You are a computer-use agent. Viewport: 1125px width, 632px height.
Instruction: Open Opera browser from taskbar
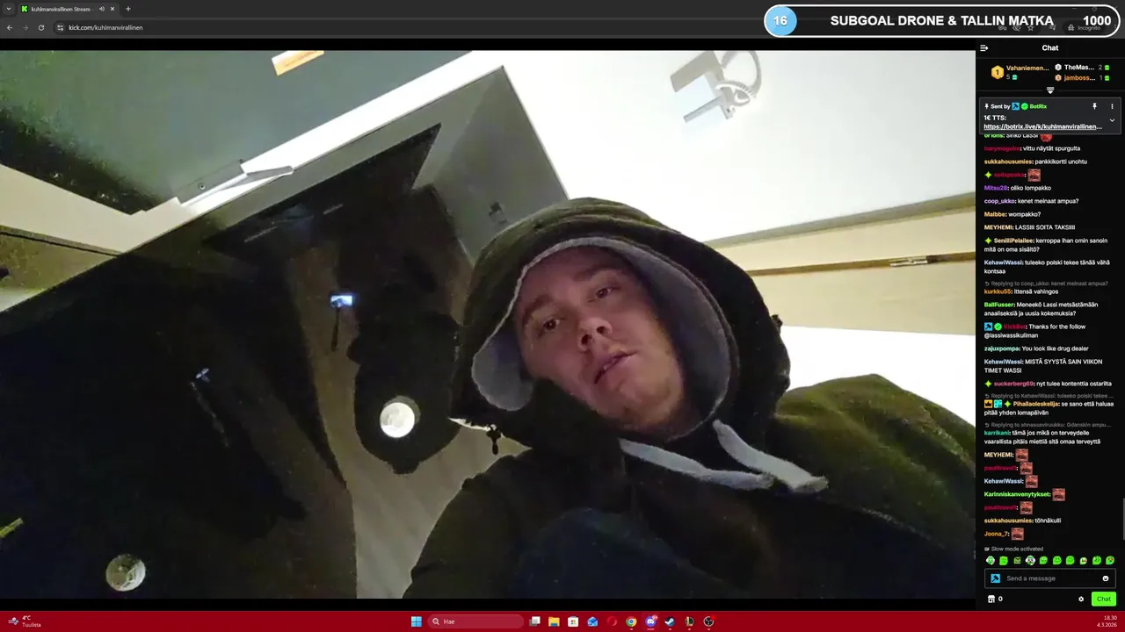point(612,621)
